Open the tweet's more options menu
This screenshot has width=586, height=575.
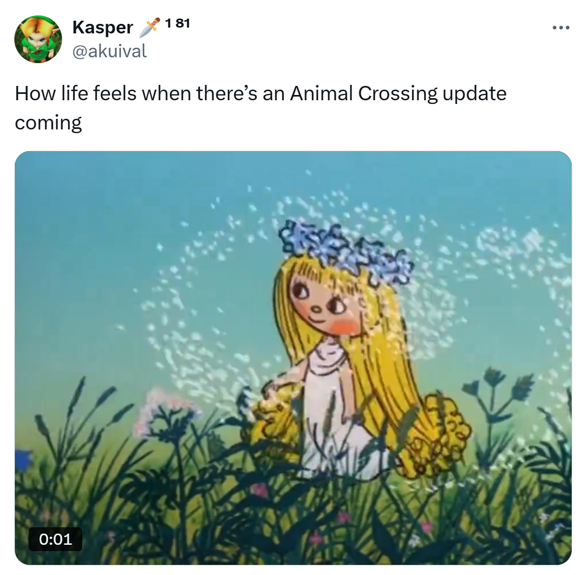[561, 28]
